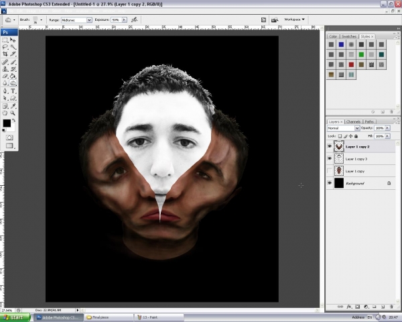The image size is (402, 322).
Task: Select the Pen tool
Action: tap(5, 91)
